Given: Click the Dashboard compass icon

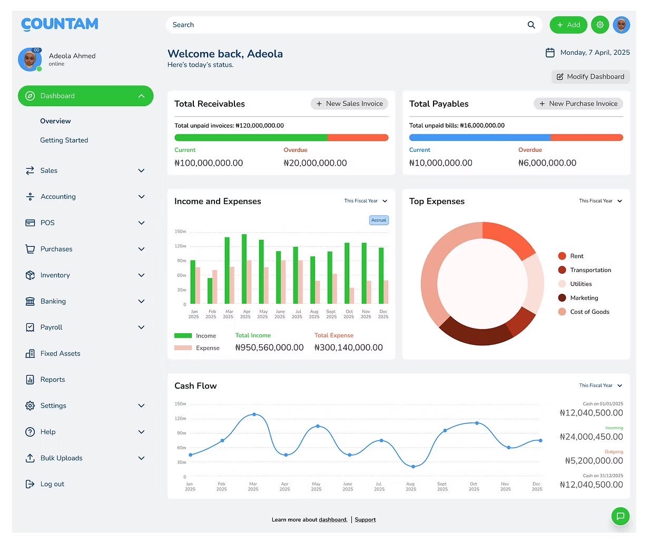Looking at the screenshot, I should click(31, 96).
